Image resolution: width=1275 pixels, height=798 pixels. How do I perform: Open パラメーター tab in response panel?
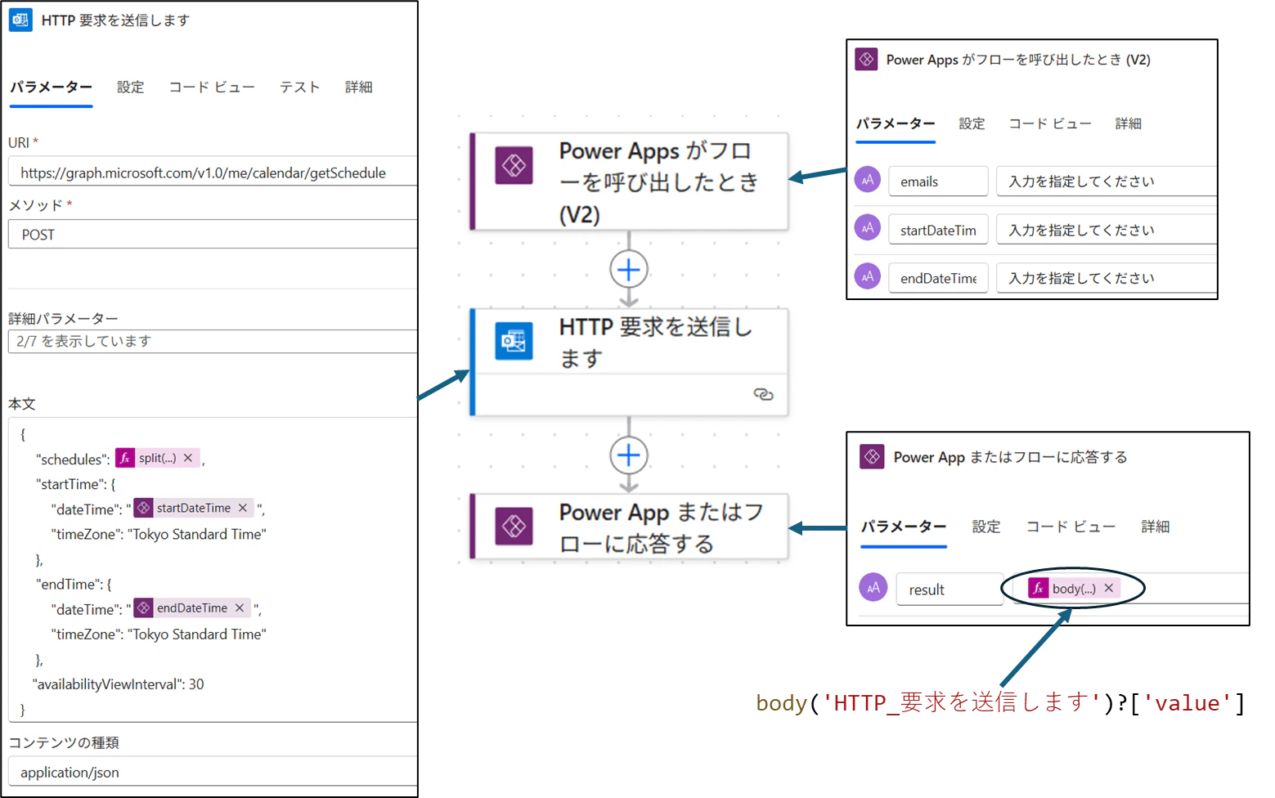904,527
